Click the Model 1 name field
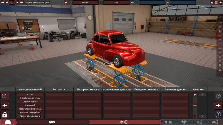The height and width of the screenshot is (125, 223). [x=85, y=2]
